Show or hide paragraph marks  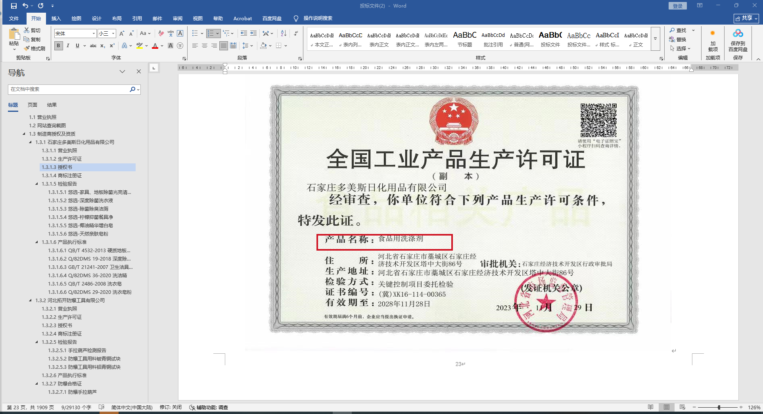(x=296, y=34)
